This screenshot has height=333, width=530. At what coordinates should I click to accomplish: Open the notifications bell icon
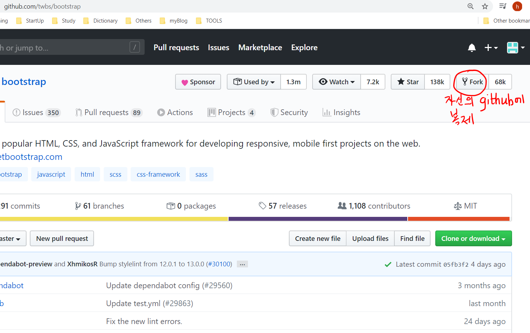472,48
